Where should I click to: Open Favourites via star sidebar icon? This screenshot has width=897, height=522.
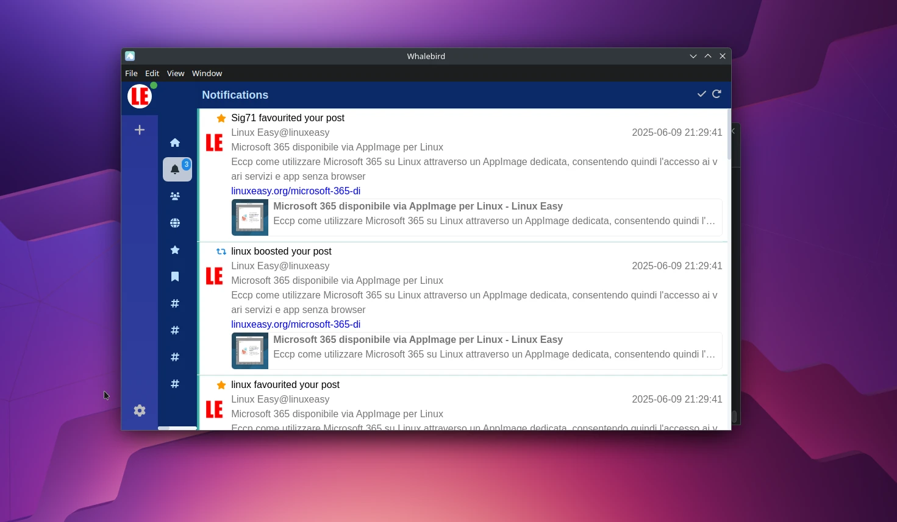point(175,250)
